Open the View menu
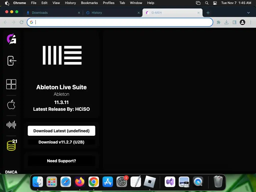 pos(56,3)
